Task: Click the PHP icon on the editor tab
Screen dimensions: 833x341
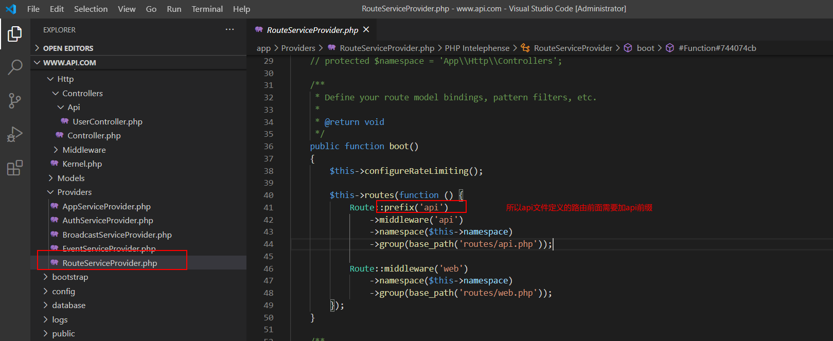Action: click(259, 30)
